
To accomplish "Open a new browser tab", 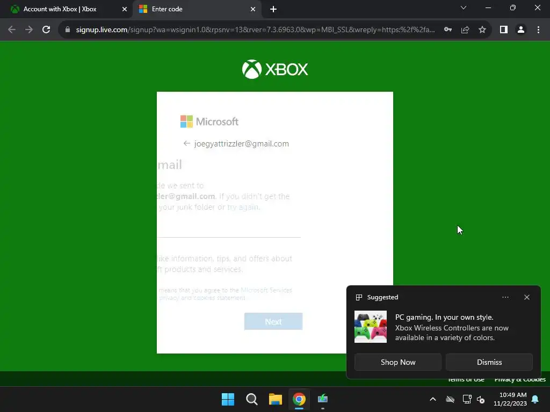I will tap(273, 9).
